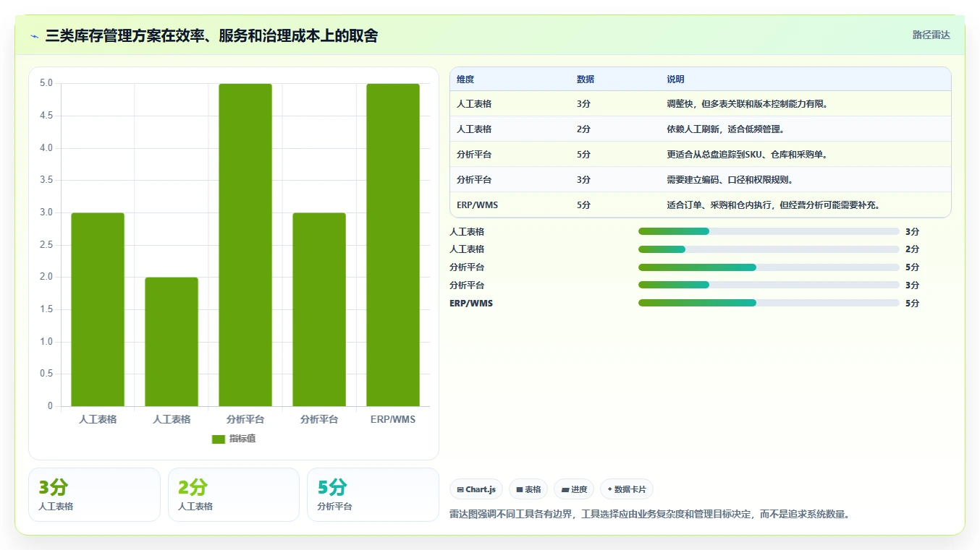Select the 表格 tag pill
Viewport: 980px width, 550px height.
point(528,489)
